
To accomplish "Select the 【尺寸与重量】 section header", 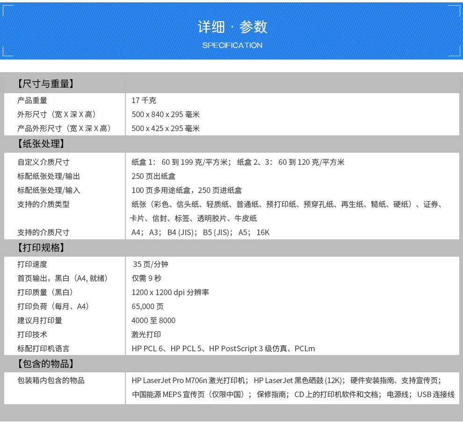I will point(46,84).
